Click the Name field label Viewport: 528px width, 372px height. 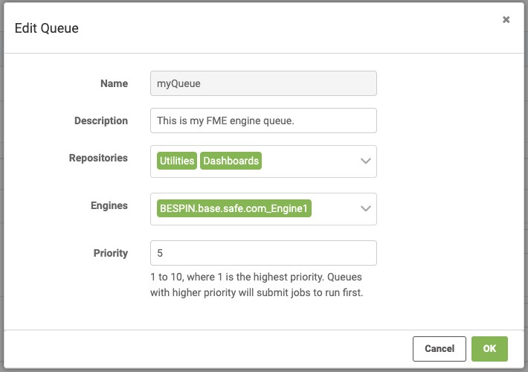click(115, 83)
